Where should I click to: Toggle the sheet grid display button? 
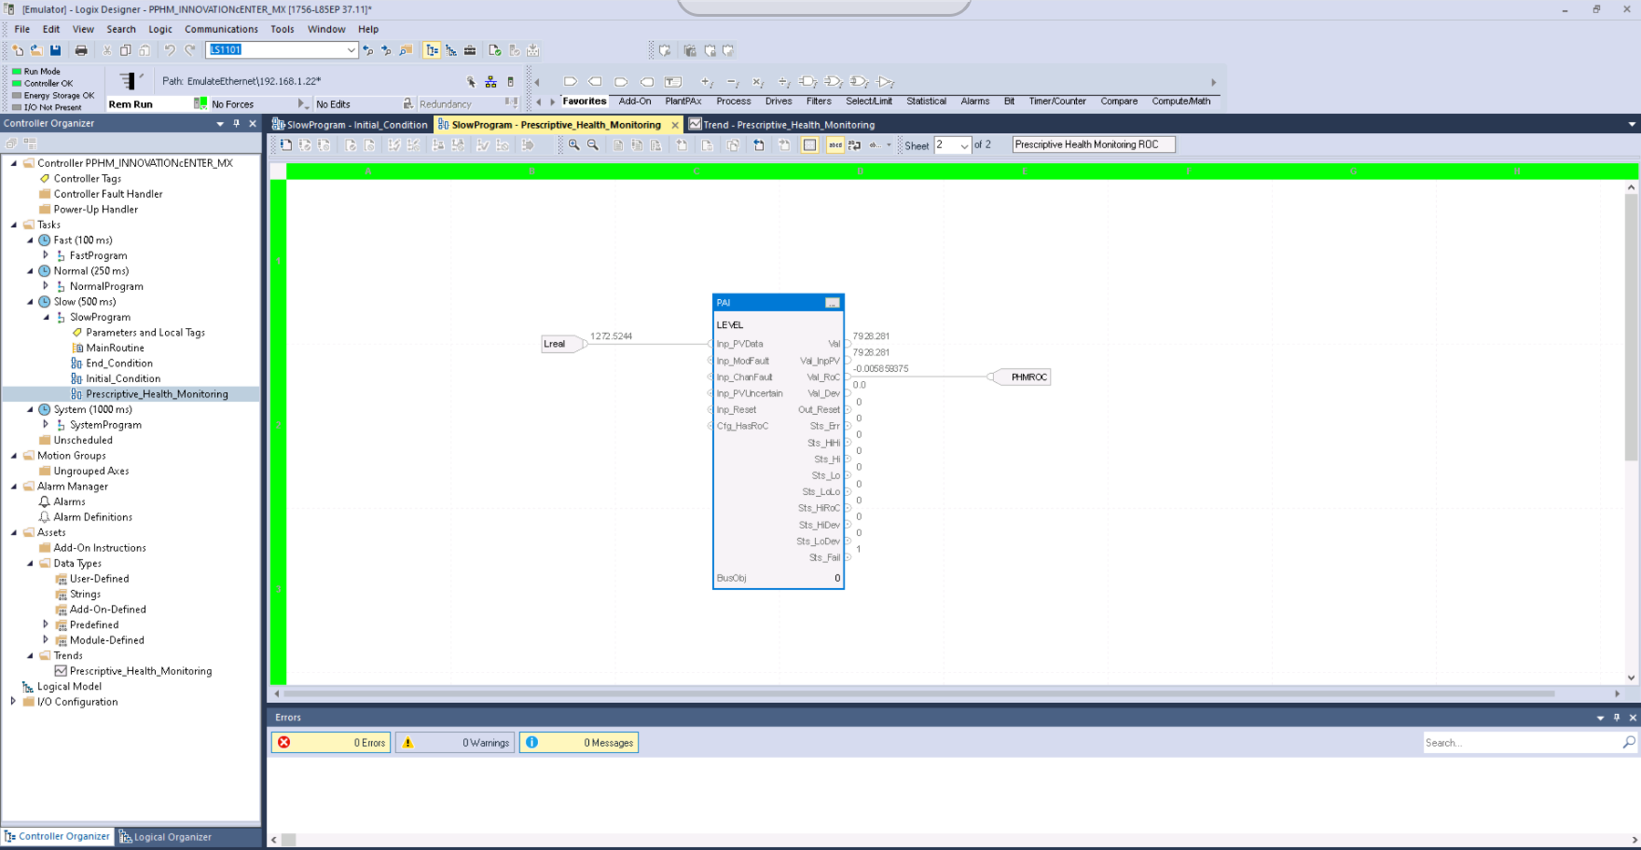click(809, 145)
